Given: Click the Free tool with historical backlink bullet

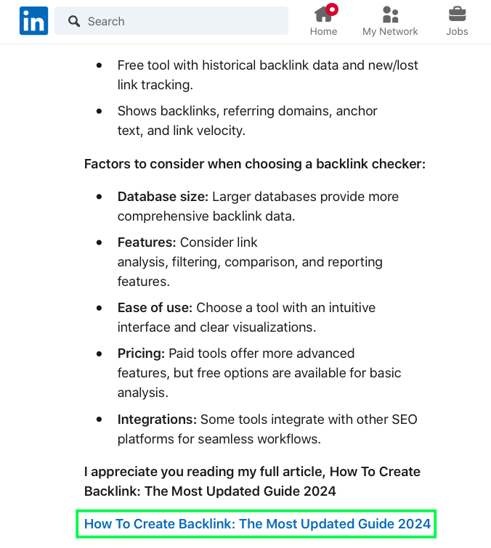Looking at the screenshot, I should point(267,75).
